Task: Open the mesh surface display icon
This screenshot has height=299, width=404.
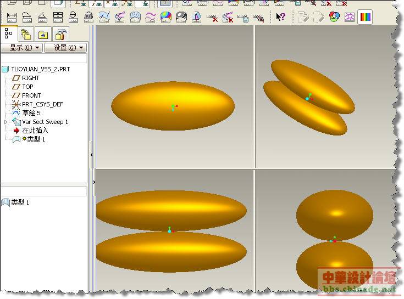Action: pos(350,17)
